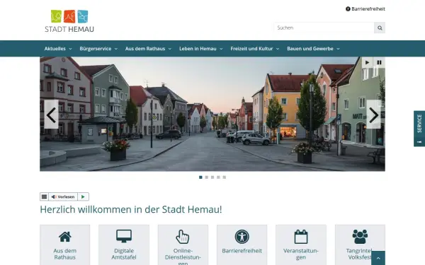
Task: Expand the Bürgerservice menu chevron
Action: coord(116,49)
